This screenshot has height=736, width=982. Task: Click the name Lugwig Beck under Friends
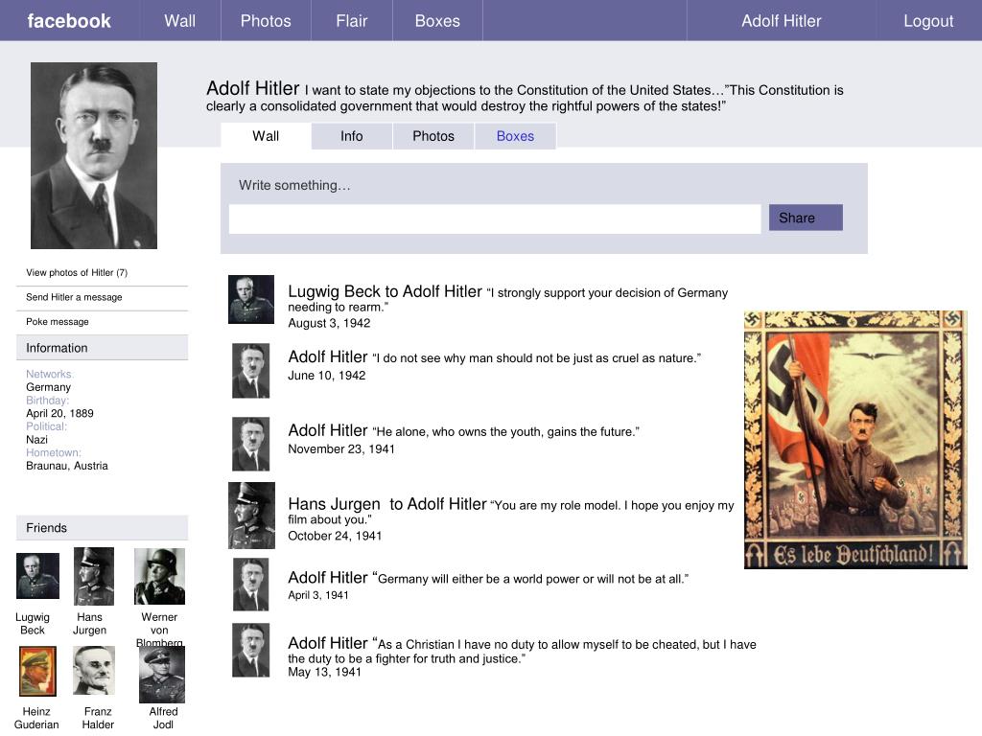(x=33, y=623)
